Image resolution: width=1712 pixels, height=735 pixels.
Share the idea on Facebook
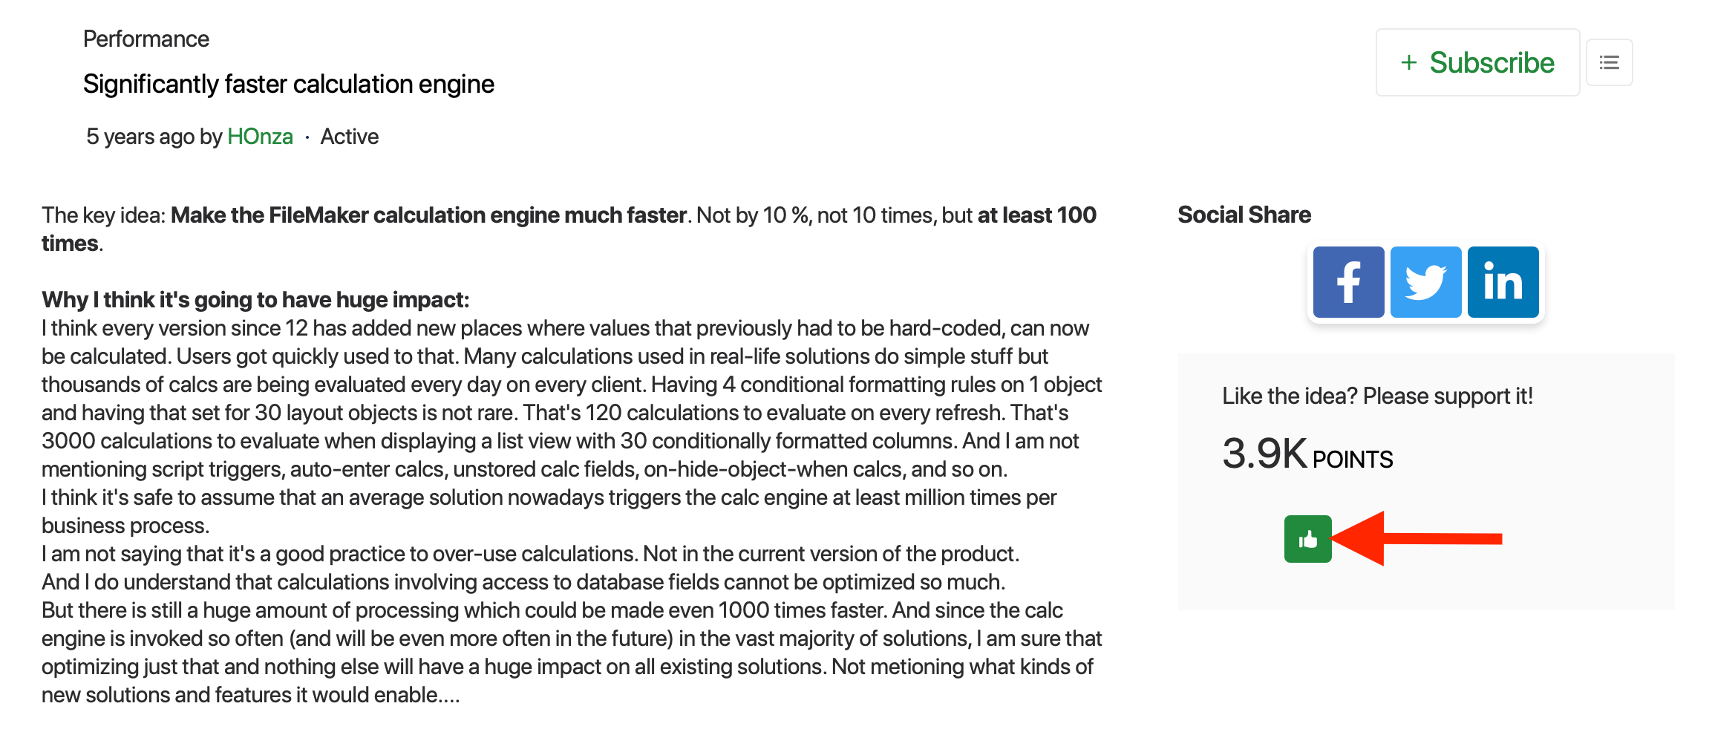tap(1348, 282)
